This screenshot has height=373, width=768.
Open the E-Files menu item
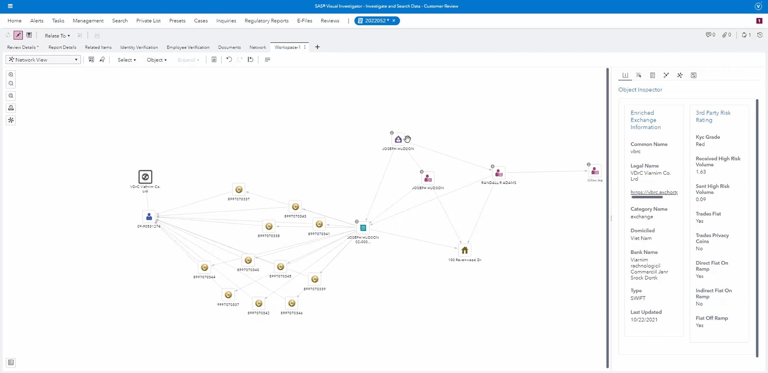305,20
